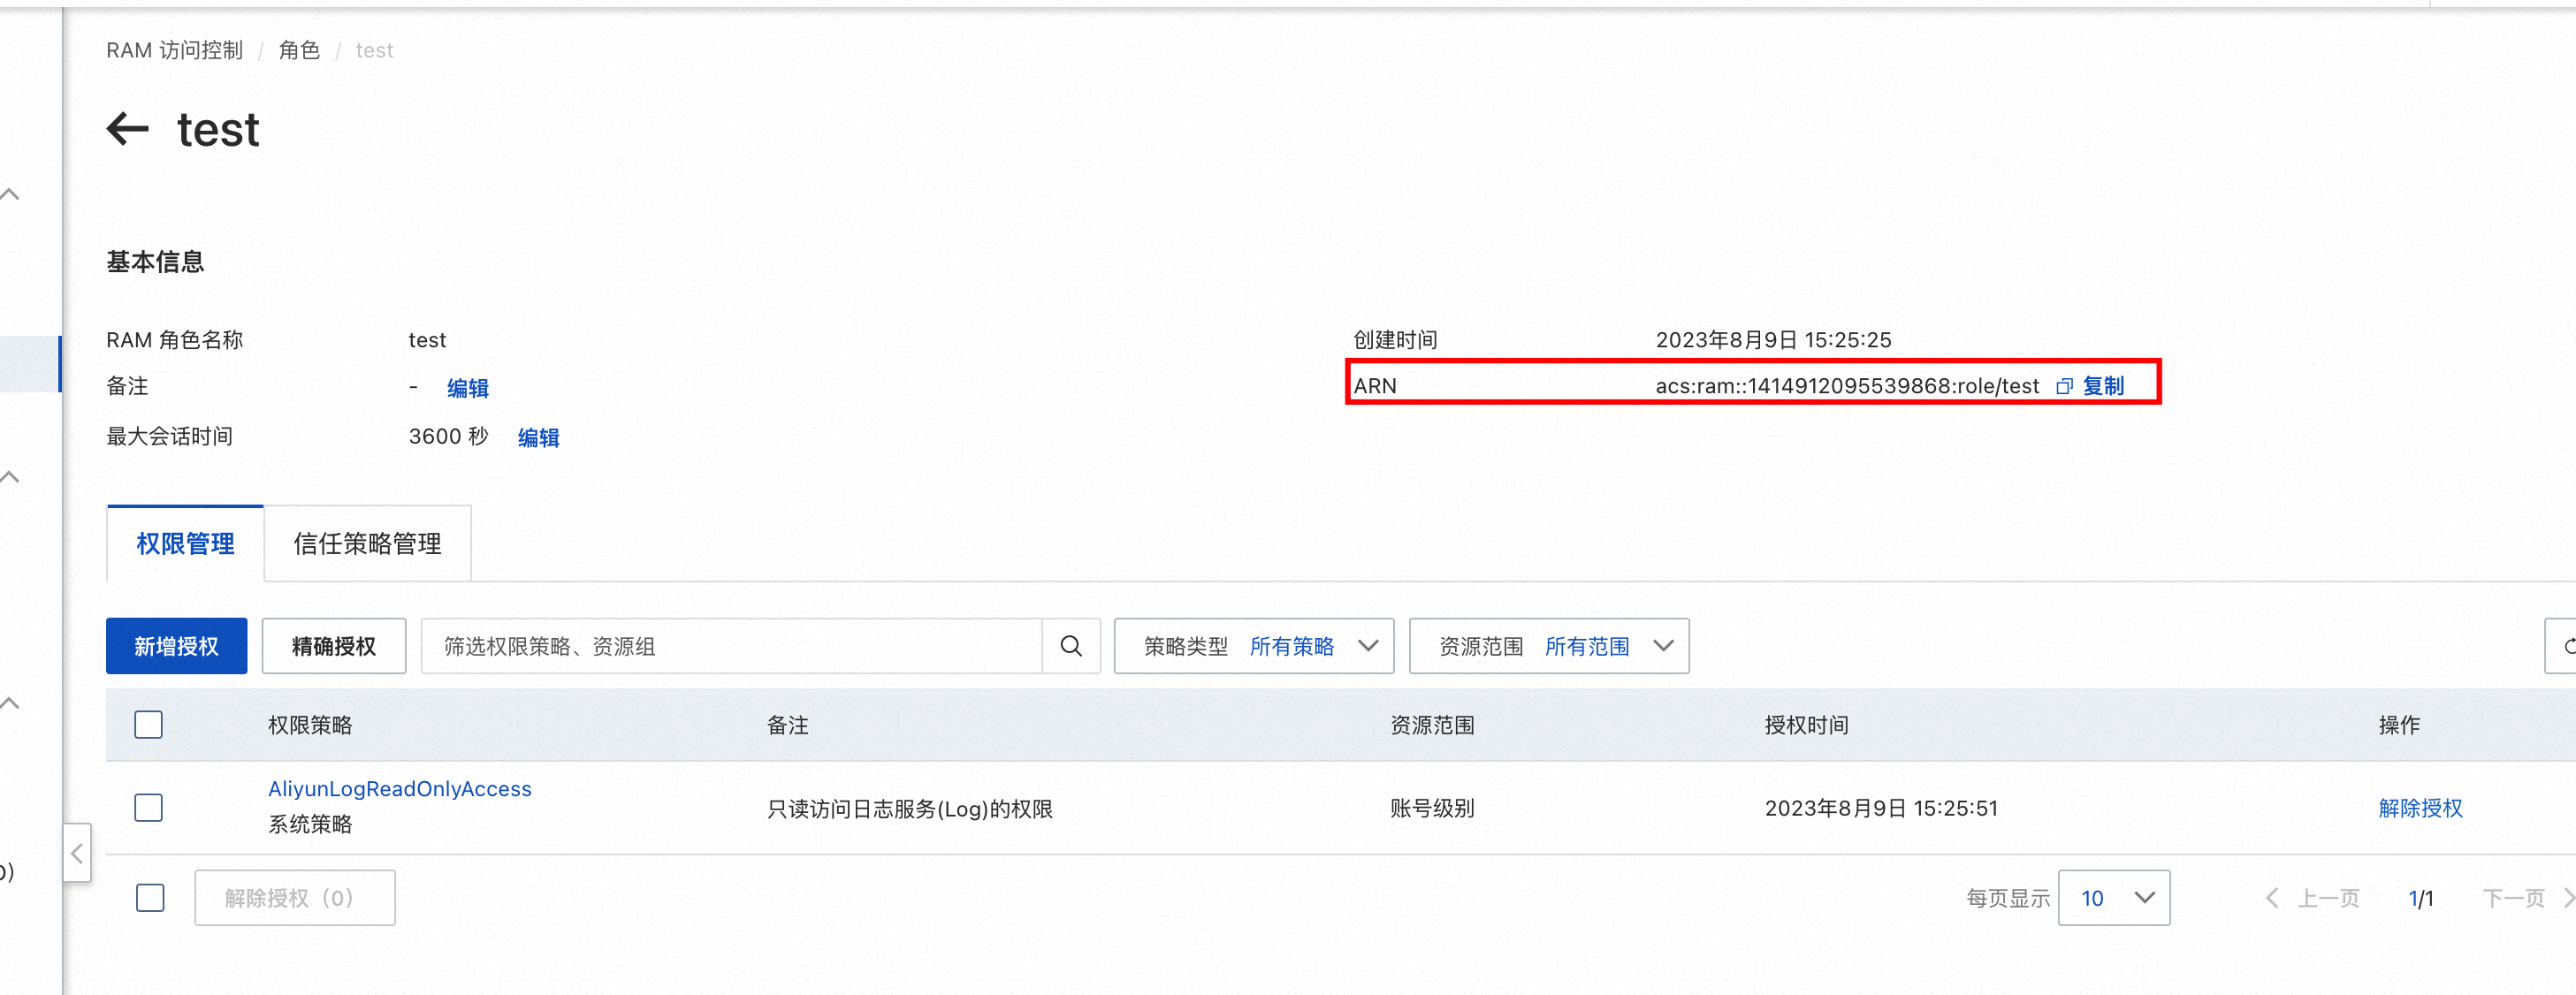This screenshot has width=2576, height=995.
Task: Open the AliyunLogReadOnlyAccess policy link
Action: coord(399,789)
